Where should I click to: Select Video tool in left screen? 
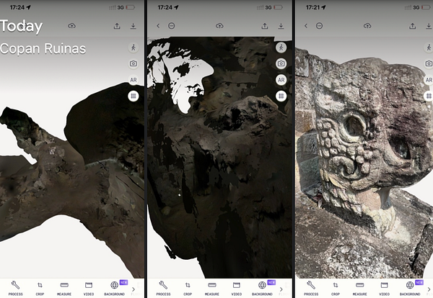coord(89,289)
